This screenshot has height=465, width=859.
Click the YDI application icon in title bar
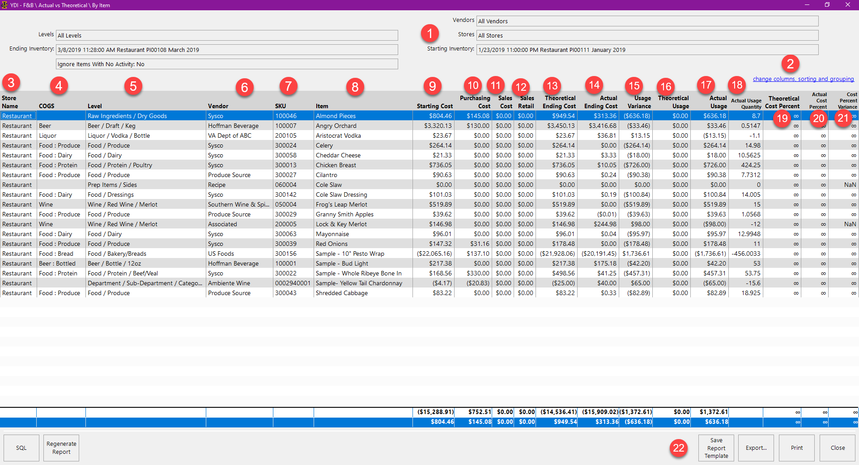pos(4,5)
